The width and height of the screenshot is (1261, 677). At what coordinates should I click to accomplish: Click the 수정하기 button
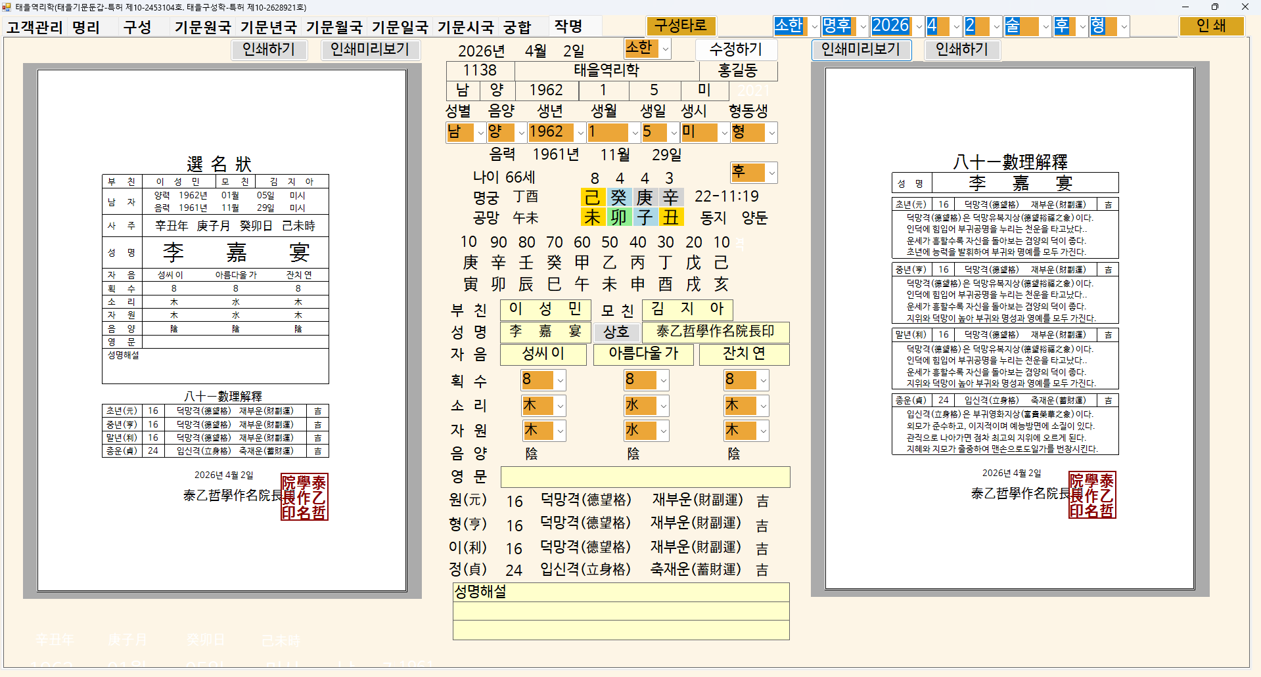click(736, 49)
